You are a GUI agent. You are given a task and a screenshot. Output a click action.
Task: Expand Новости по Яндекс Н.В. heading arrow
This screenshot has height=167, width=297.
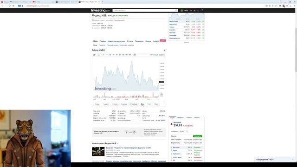point(117,144)
